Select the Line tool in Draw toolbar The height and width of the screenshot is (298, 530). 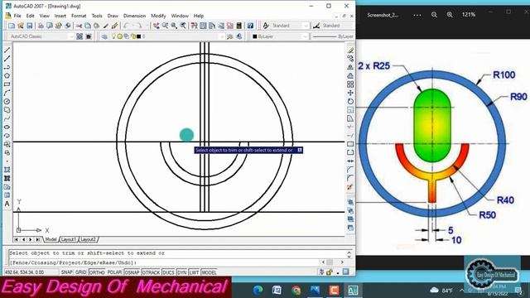[7, 50]
